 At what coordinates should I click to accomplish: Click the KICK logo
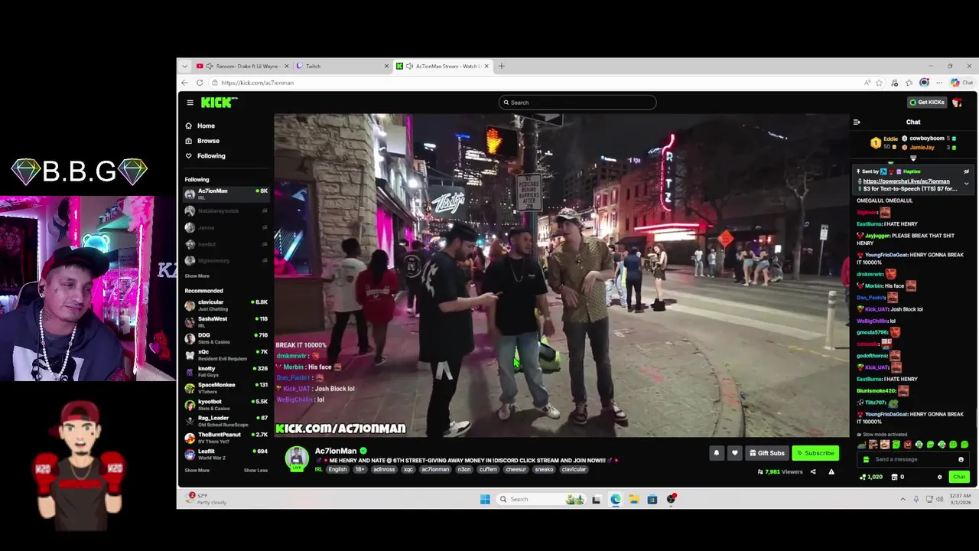click(x=219, y=103)
